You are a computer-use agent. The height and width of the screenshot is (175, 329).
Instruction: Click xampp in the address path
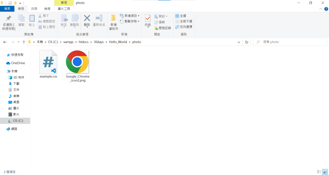pyautogui.click(x=68, y=42)
